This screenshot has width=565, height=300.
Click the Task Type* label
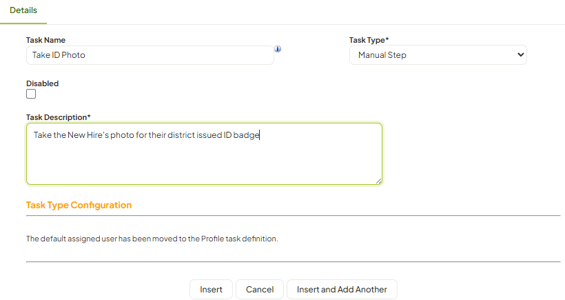(x=369, y=40)
